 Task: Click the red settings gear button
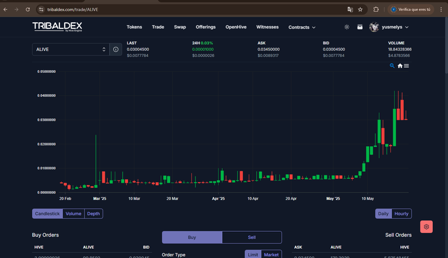426,227
